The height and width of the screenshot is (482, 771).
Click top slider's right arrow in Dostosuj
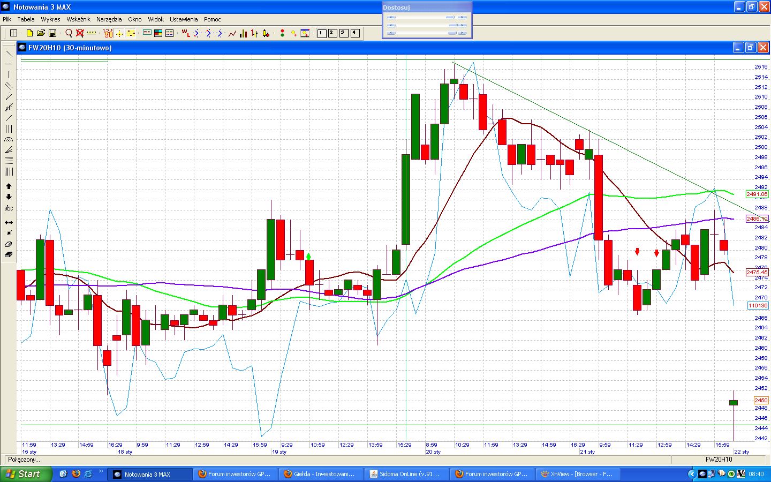click(x=463, y=17)
